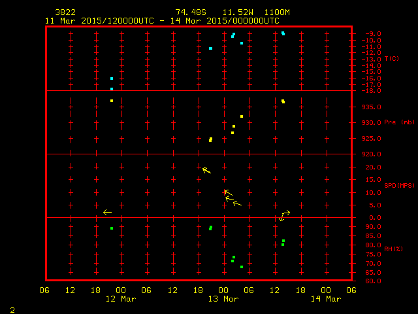Viewport: 418px width, 314px height.
Task: Click the T(C) temperature axis label
Action: (x=391, y=59)
